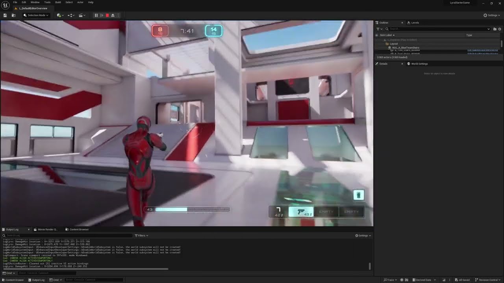Select the Layout folder in Outliner

coord(394,44)
